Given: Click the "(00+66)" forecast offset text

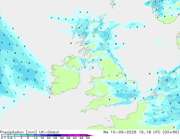Looking at the screenshot, I should click(x=171, y=132).
